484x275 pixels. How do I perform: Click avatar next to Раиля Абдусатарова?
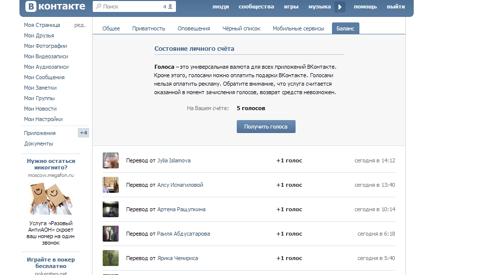[x=111, y=234]
